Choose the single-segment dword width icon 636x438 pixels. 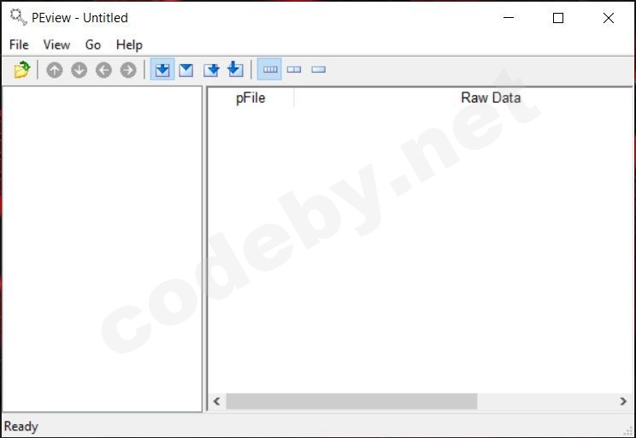click(x=318, y=69)
